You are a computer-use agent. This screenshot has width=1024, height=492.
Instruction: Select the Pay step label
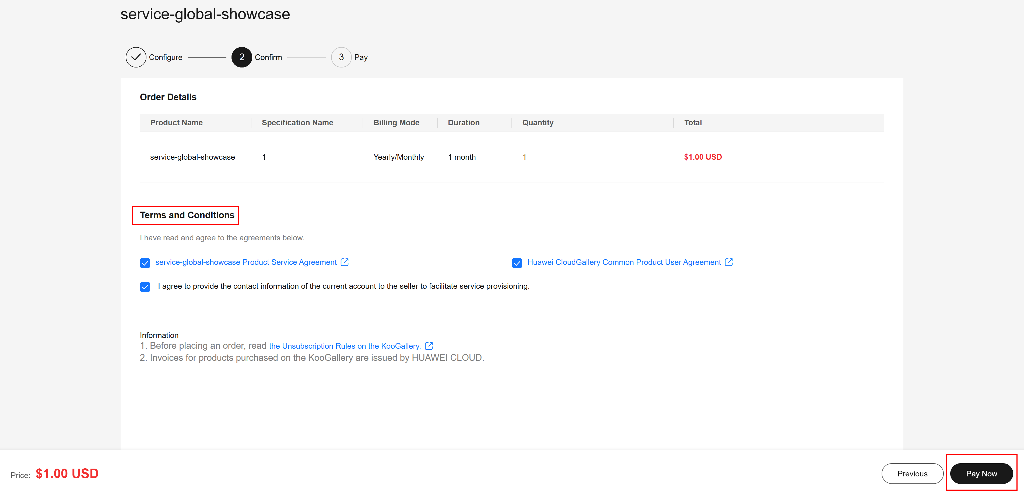361,57
